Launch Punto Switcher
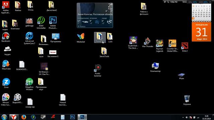The width and height of the screenshot is (214, 120). click(x=98, y=71)
